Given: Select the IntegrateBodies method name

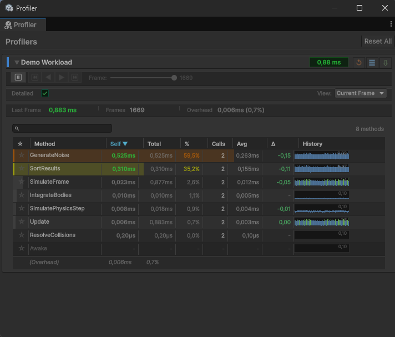Looking at the screenshot, I should tap(50, 195).
